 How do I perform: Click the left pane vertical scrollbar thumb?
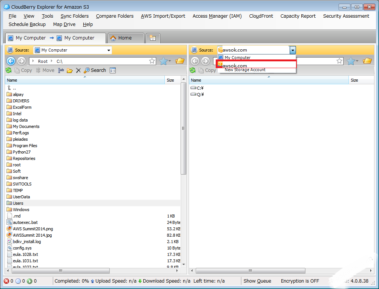(183, 128)
